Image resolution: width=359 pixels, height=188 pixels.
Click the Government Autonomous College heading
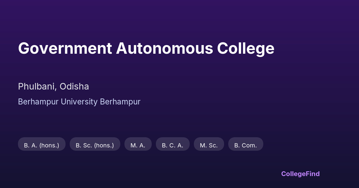(146, 48)
